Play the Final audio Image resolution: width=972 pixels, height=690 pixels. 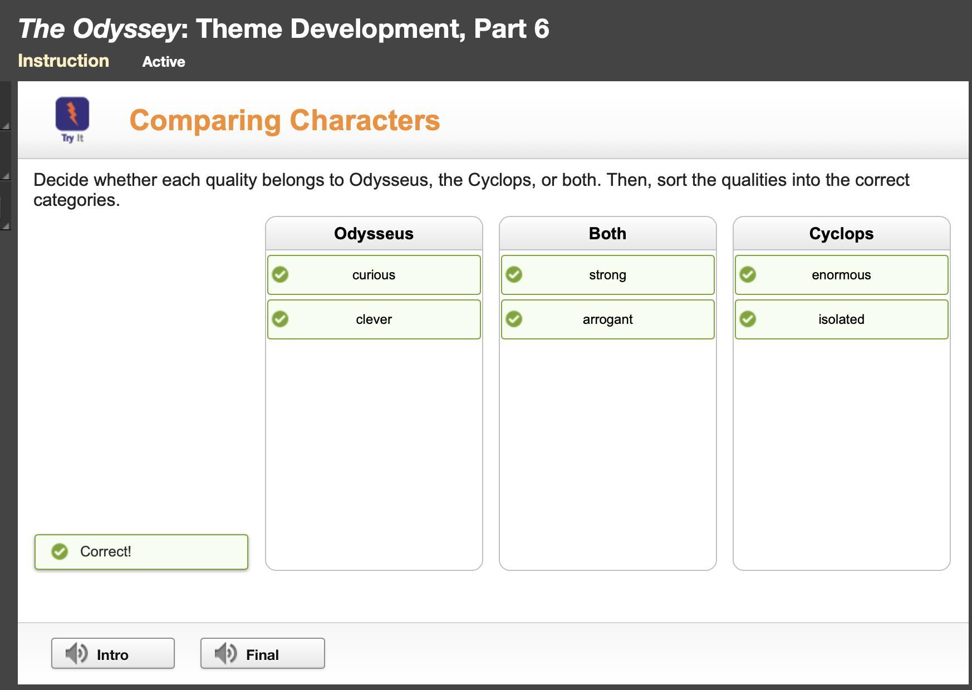tap(262, 654)
